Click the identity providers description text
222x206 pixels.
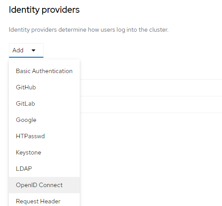89,30
